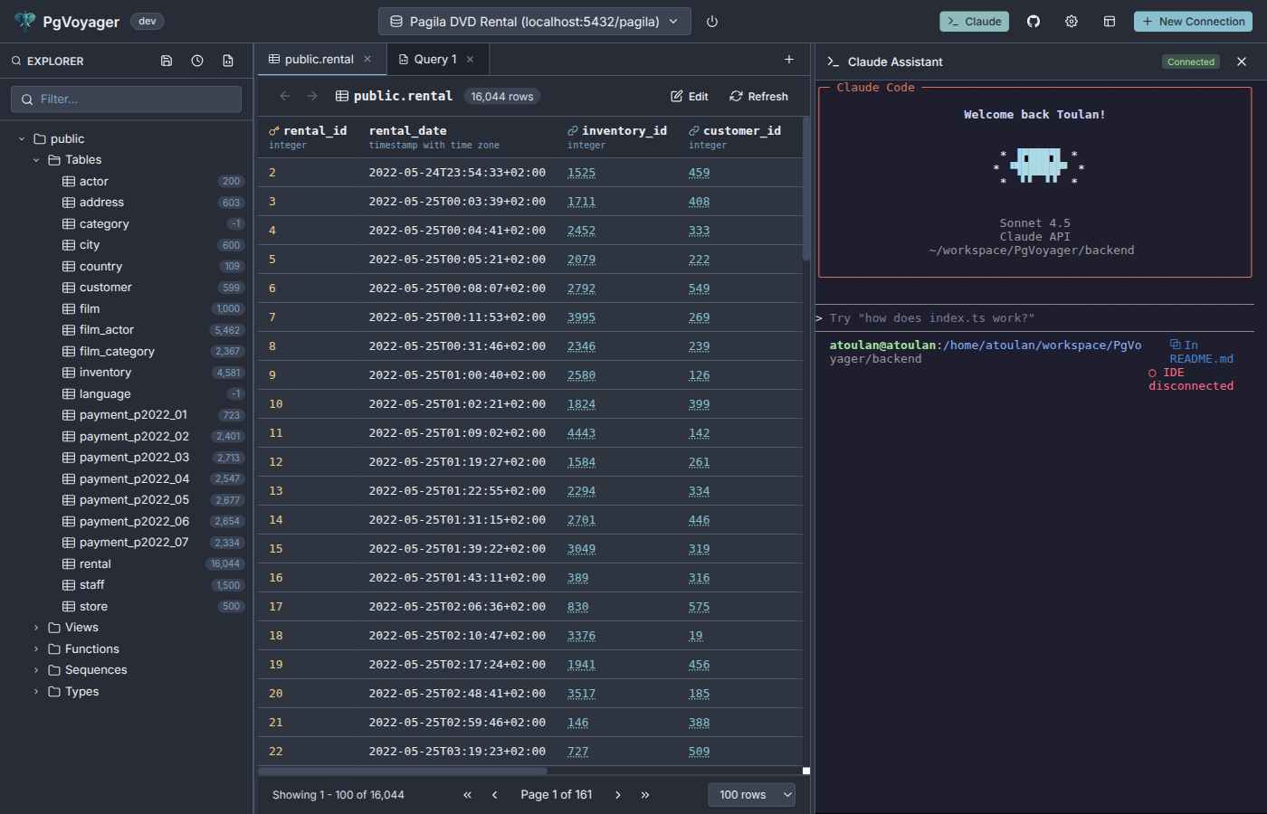
Task: Click the vertical table scrollbar
Action: (x=805, y=188)
